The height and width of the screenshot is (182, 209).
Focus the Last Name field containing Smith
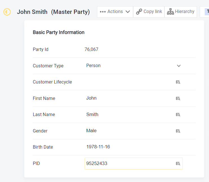tap(127, 115)
